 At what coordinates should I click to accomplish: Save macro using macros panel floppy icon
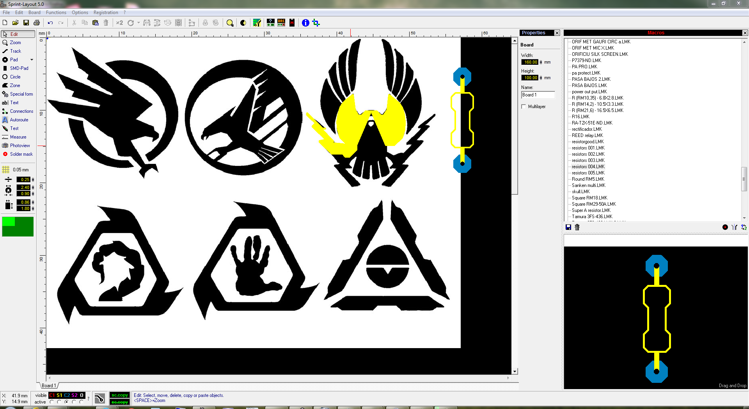coord(568,227)
